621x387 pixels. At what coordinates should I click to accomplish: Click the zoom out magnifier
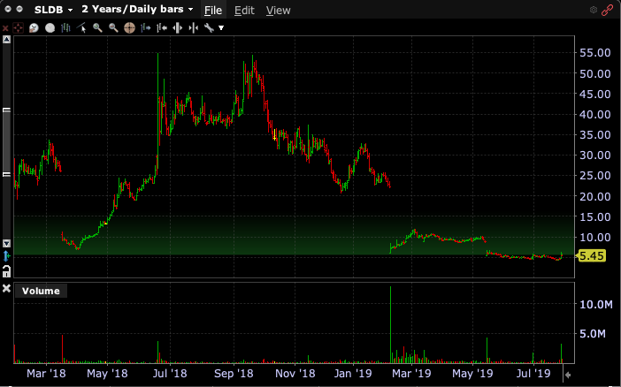[x=113, y=27]
